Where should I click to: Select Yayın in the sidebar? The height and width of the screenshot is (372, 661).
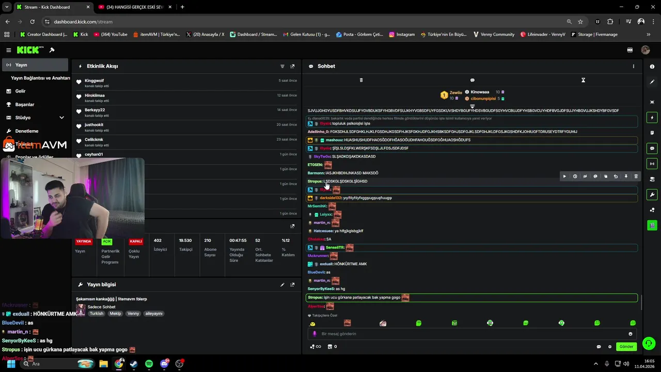[x=35, y=65]
